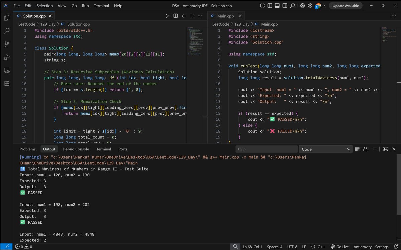
Task: Open the Remote Explorer view
Action: pos(7,70)
